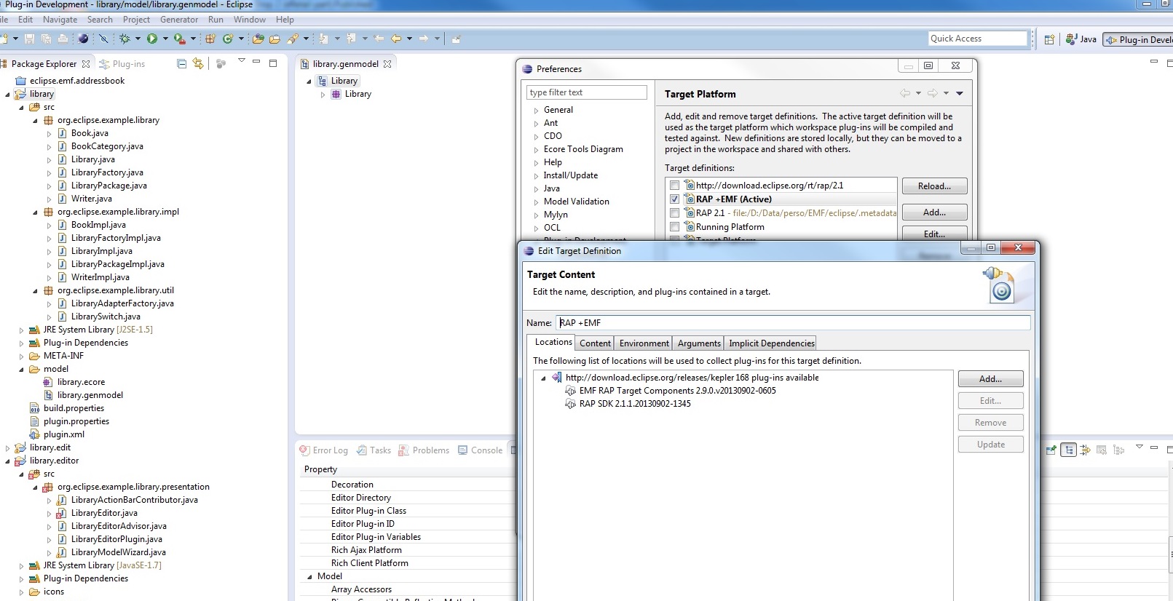This screenshot has height=601, width=1173.
Task: Click the Save All toolbar icon
Action: (46, 39)
